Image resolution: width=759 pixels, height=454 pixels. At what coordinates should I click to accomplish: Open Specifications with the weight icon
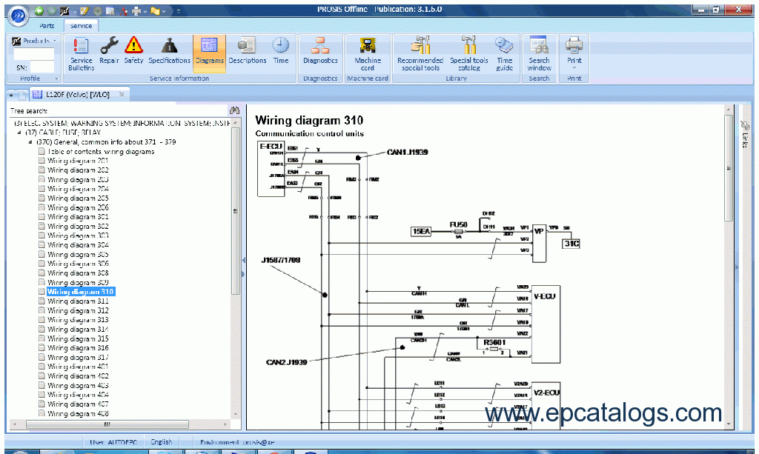click(169, 50)
